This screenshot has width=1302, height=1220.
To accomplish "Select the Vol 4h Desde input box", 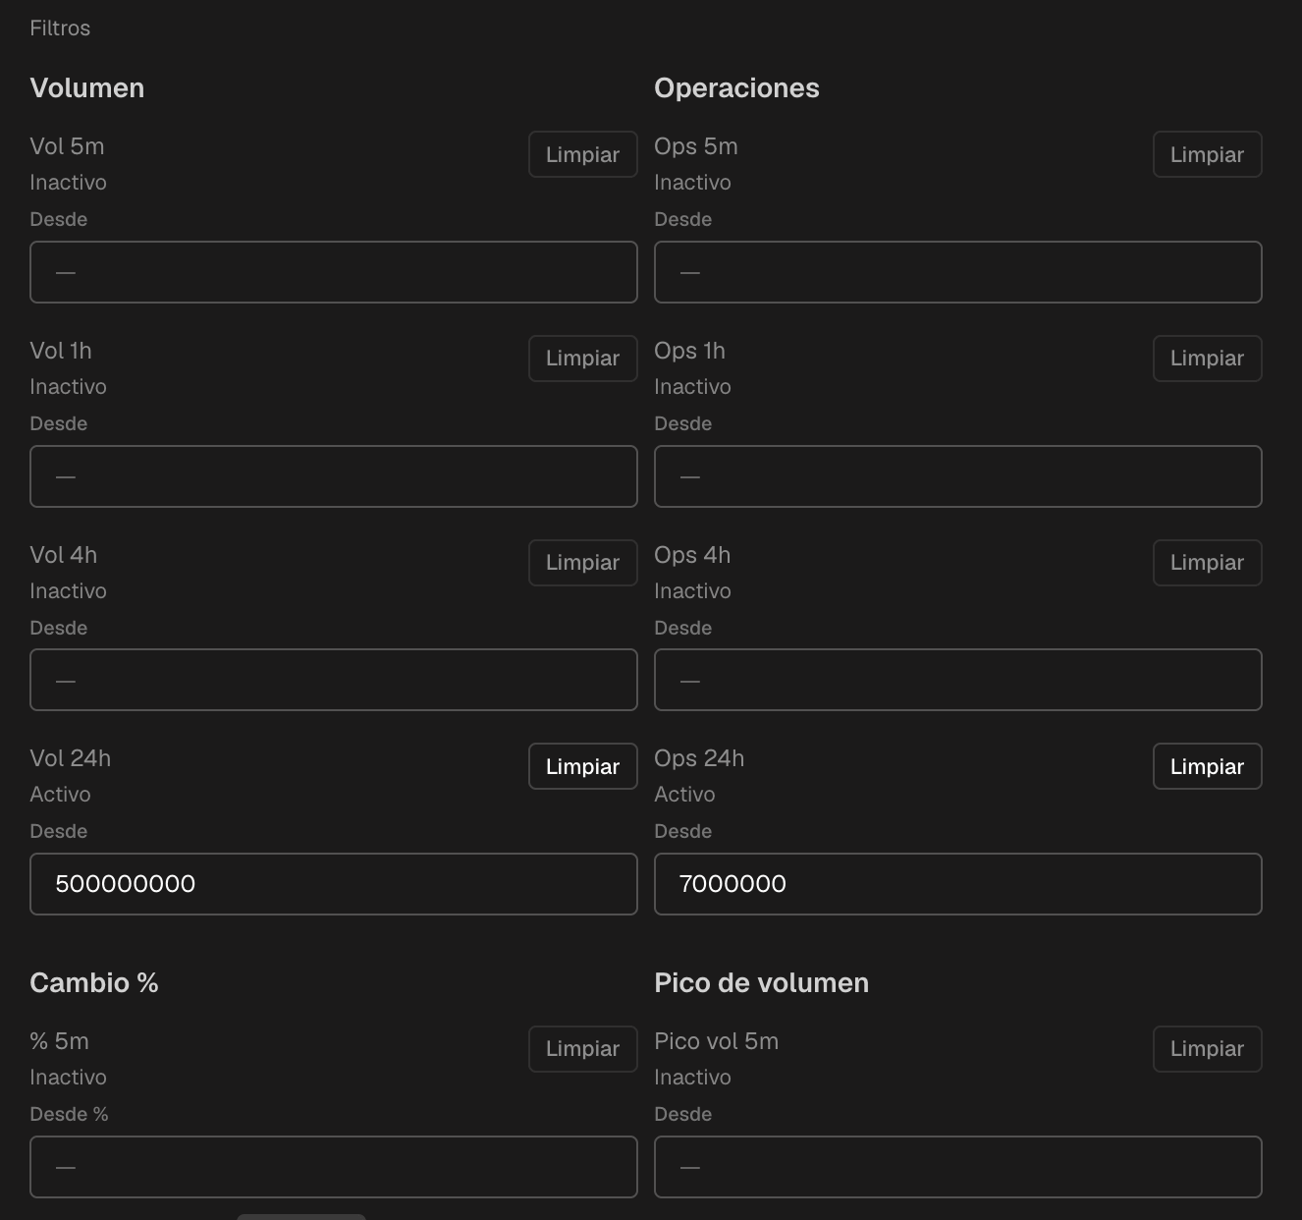I will (334, 680).
